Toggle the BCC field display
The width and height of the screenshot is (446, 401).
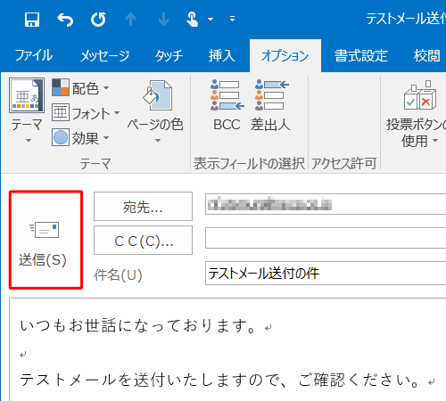click(x=227, y=105)
